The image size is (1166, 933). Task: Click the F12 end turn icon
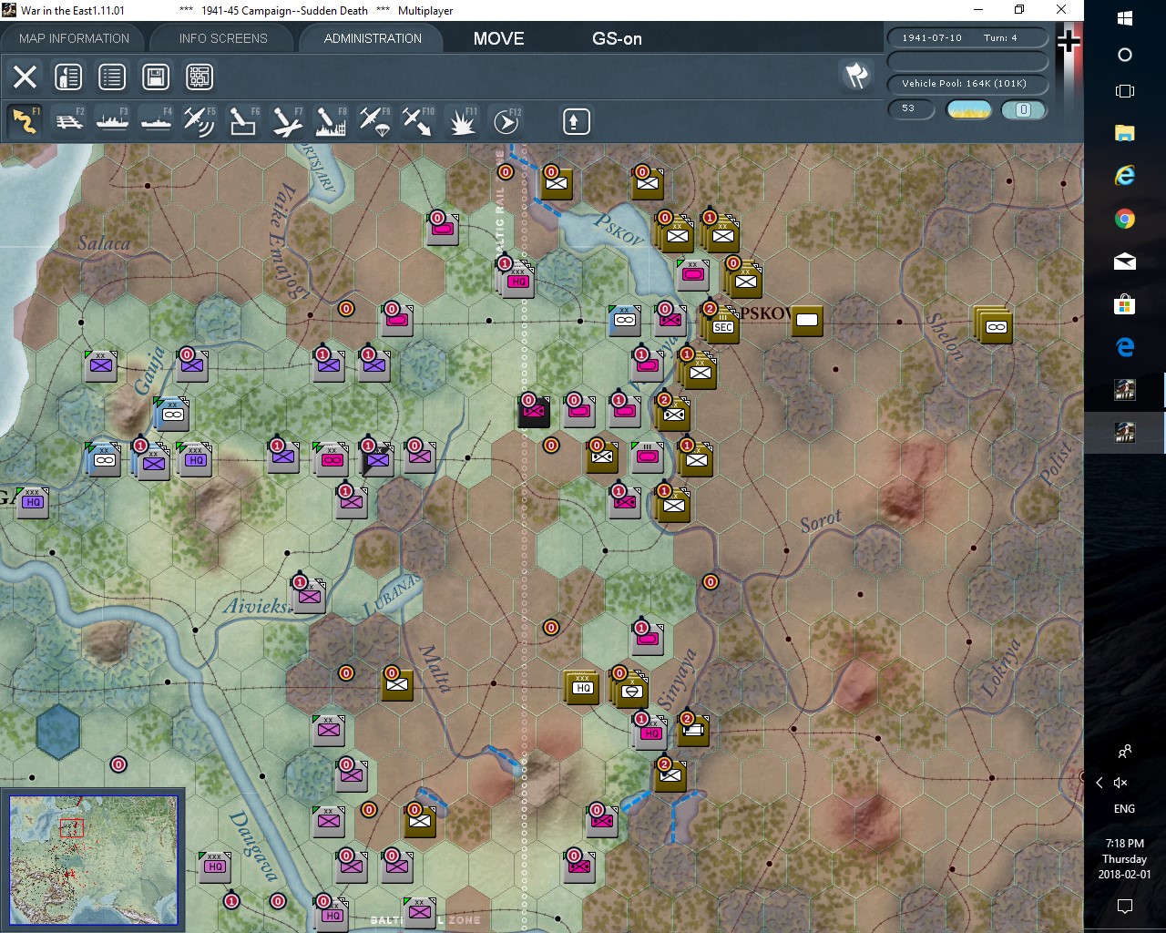(506, 121)
